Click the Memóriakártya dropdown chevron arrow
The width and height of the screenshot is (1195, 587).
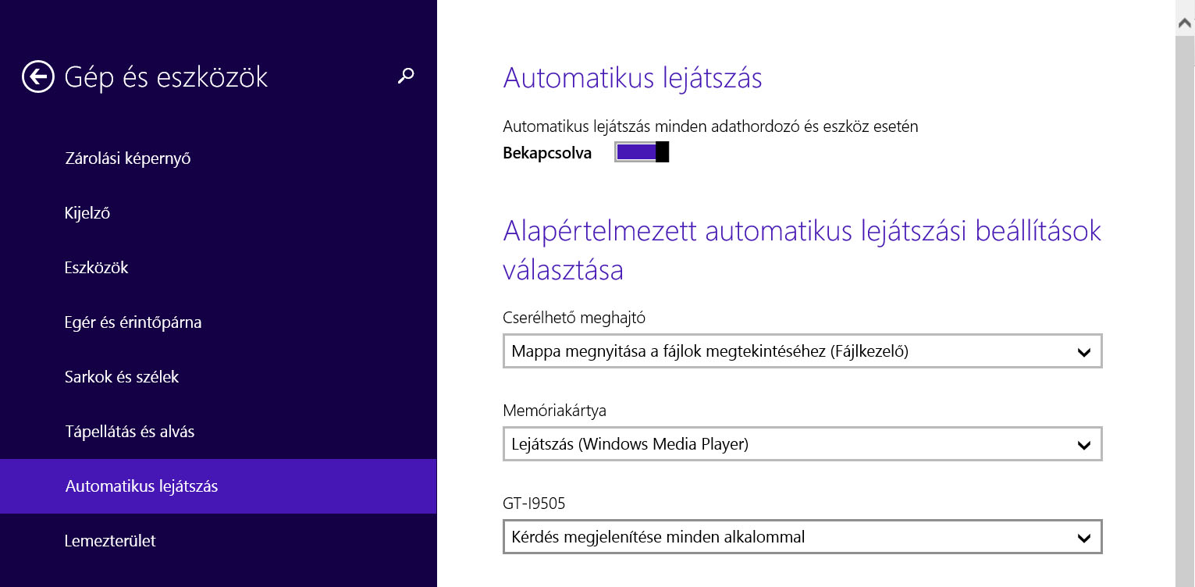click(1083, 445)
